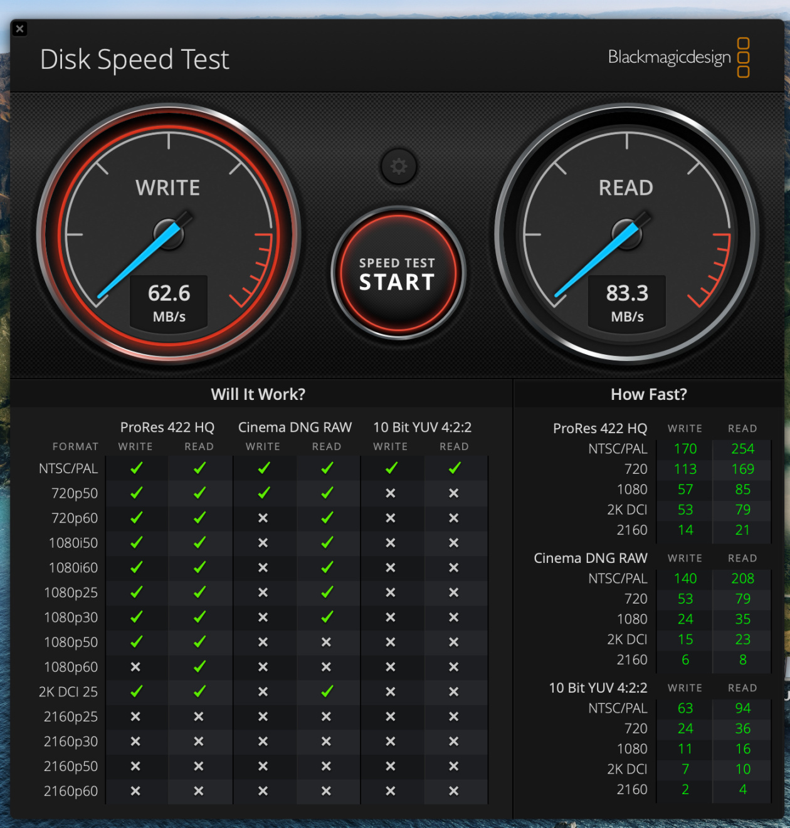Click the 1080p50 Cinema DNG read cross
This screenshot has height=828, width=790.
326,642
